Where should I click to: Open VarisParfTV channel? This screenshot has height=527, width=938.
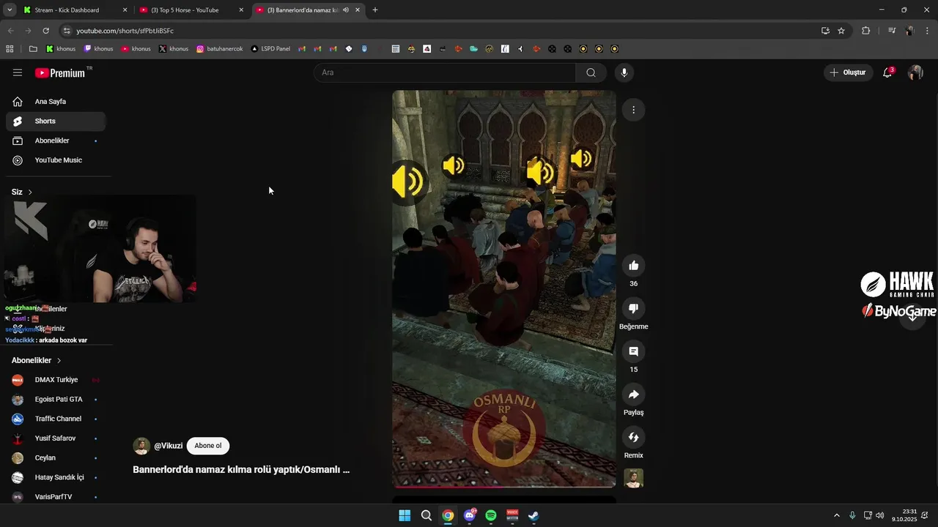[56, 497]
